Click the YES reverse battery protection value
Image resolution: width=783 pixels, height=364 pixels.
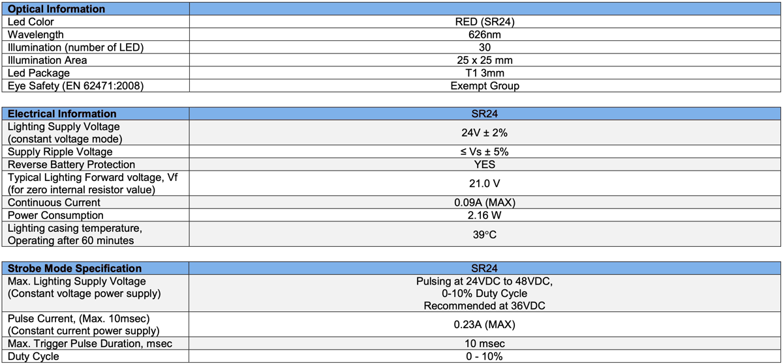(484, 164)
